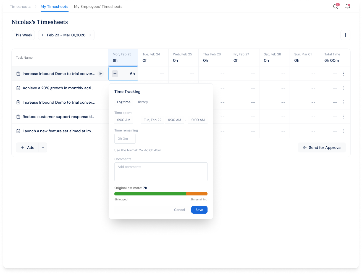Open the This Week selector
362x274 pixels.
[x=23, y=35]
